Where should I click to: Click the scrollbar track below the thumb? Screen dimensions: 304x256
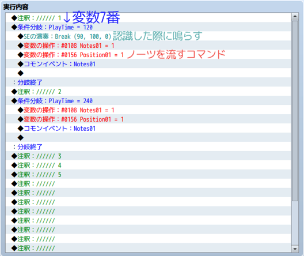coord(295,223)
